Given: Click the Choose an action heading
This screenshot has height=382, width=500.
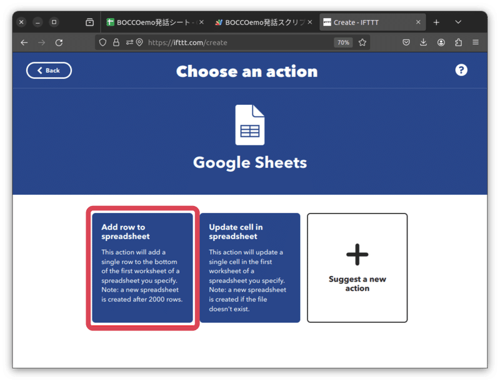Looking at the screenshot, I should coord(247,72).
